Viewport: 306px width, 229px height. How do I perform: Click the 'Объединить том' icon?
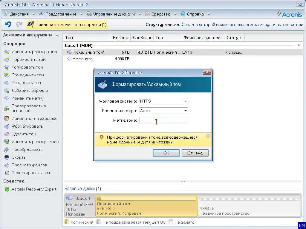pyautogui.click(x=7, y=75)
